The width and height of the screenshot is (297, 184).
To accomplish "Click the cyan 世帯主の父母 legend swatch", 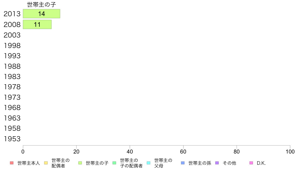I will pyautogui.click(x=148, y=163).
